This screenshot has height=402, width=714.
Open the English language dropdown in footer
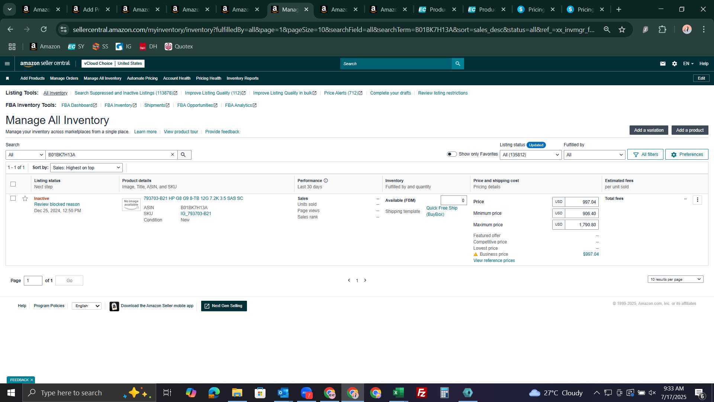click(x=87, y=306)
